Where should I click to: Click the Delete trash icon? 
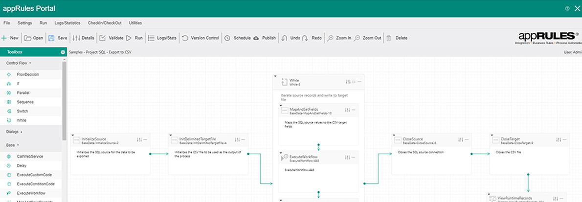pyautogui.click(x=389, y=38)
